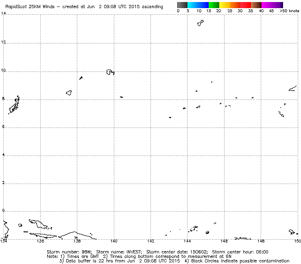Click the yellow 20-25 knots legend swatch
The image size is (301, 264).
(225, 5)
